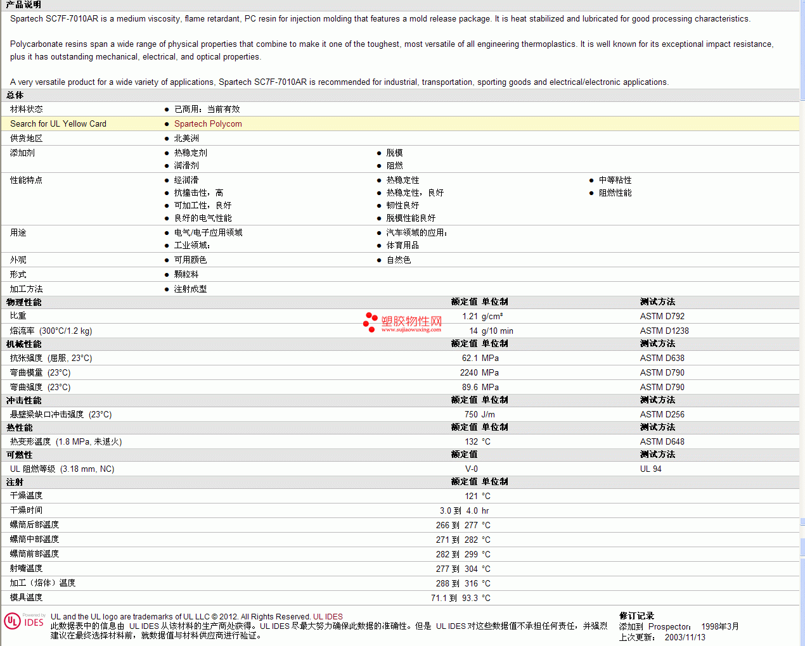Click ASTM D1238 test method
The height and width of the screenshot is (646, 805).
coord(664,331)
